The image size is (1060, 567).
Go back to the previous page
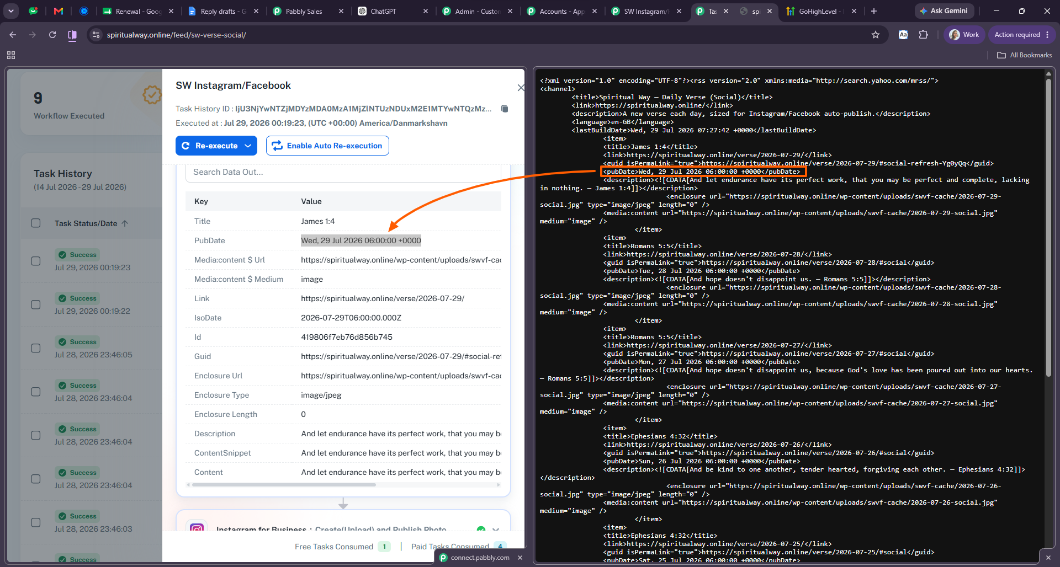tap(13, 35)
